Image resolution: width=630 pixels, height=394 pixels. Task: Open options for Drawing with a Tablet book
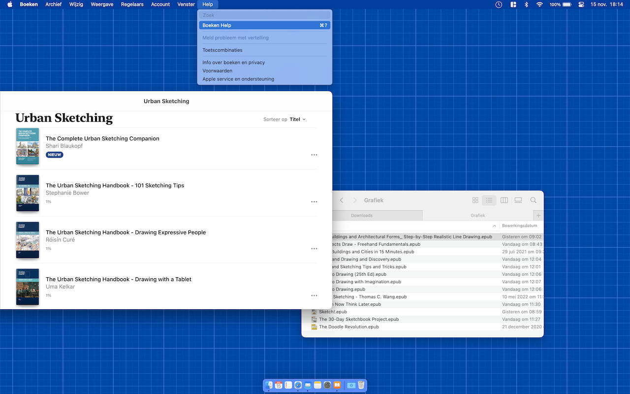coord(314,295)
